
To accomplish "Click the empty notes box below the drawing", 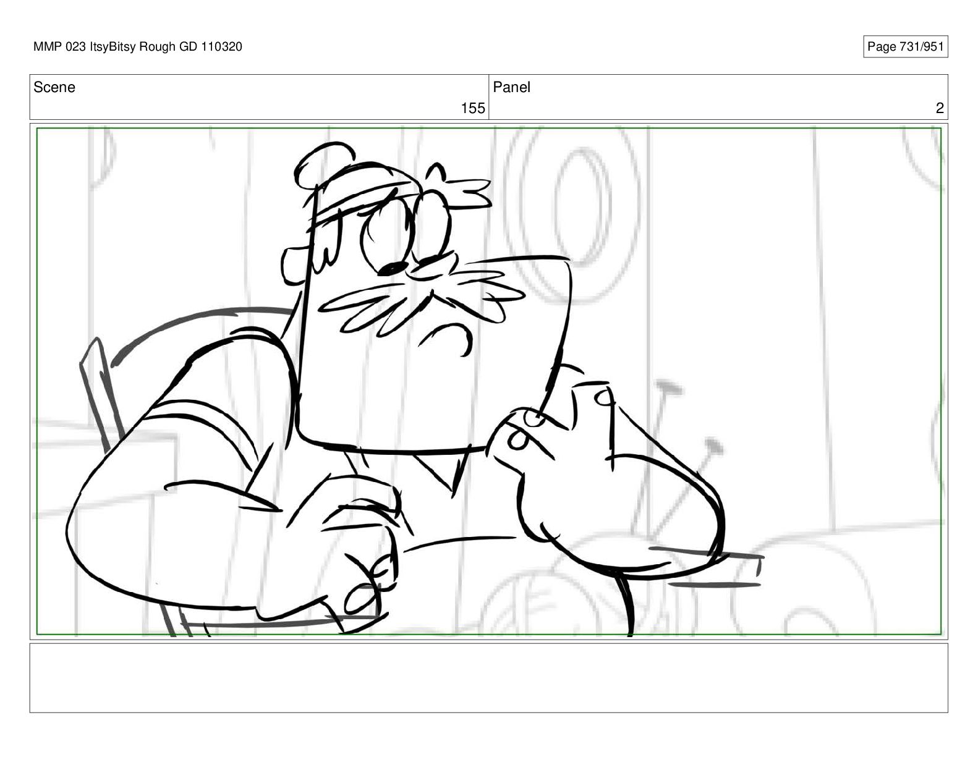I will pyautogui.click(x=488, y=678).
